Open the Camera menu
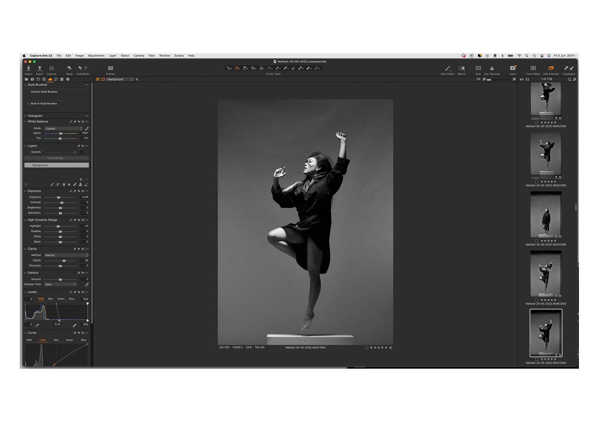598x423 pixels. click(139, 56)
